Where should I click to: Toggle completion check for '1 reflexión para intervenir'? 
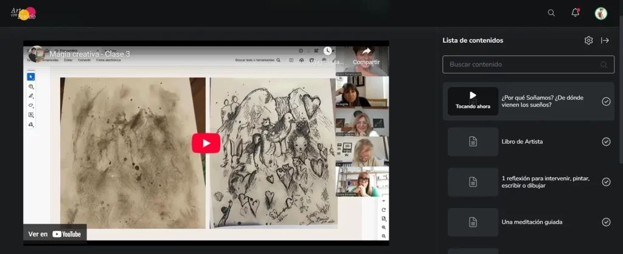[606, 182]
